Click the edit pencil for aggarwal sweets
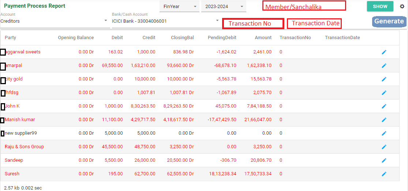The width and height of the screenshot is (408, 191). point(384,52)
